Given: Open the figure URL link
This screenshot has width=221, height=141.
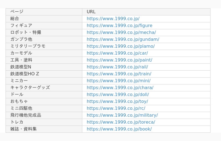Looking at the screenshot, I should 120,26.
